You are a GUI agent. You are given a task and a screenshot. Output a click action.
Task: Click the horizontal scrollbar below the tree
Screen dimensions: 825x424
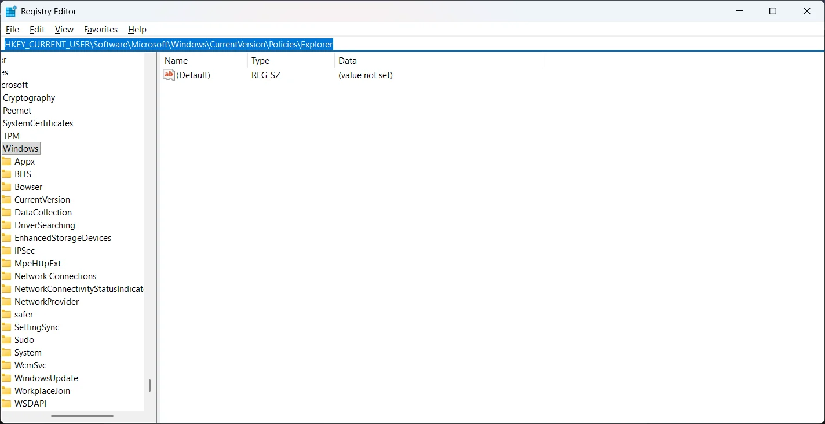[82, 415]
